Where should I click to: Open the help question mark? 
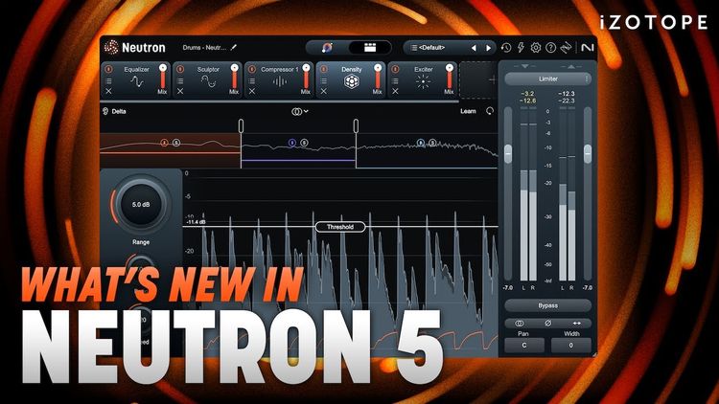pyautogui.click(x=550, y=47)
